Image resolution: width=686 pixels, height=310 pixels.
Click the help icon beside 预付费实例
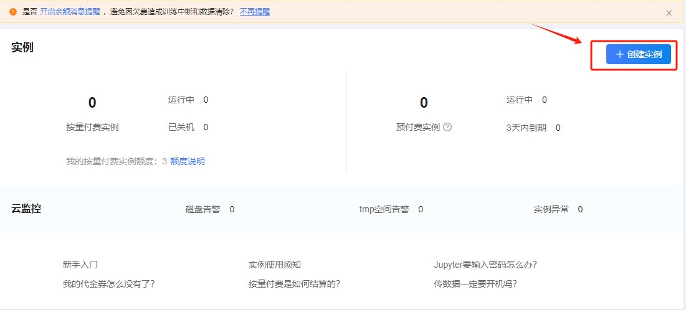(x=447, y=127)
